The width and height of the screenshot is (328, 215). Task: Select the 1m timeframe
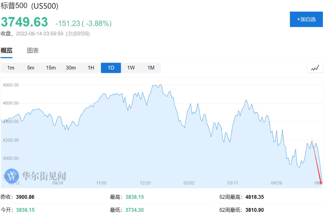[x=11, y=68]
